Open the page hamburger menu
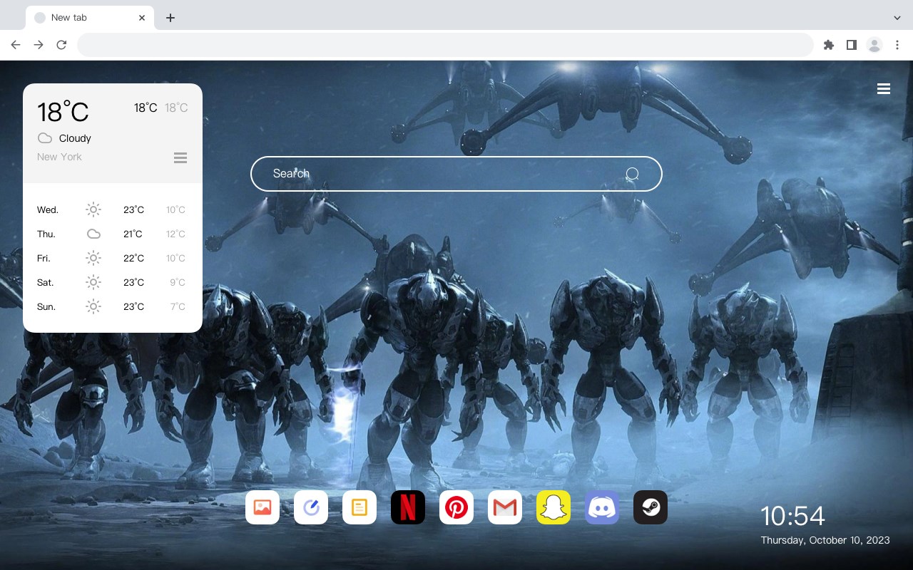This screenshot has width=913, height=570. [884, 89]
